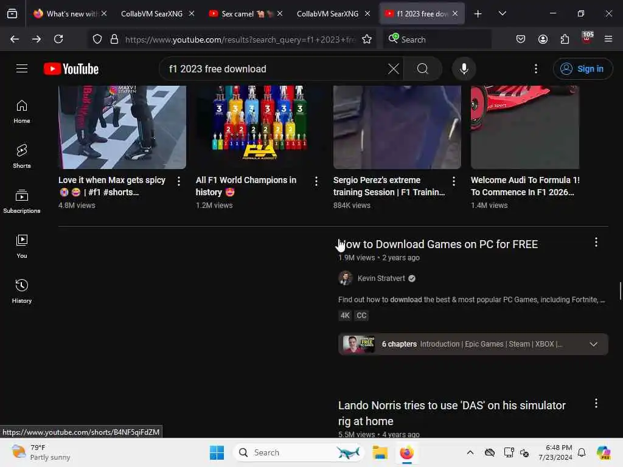Open the Extensions puzzle icon
The height and width of the screenshot is (467, 623).
click(565, 39)
